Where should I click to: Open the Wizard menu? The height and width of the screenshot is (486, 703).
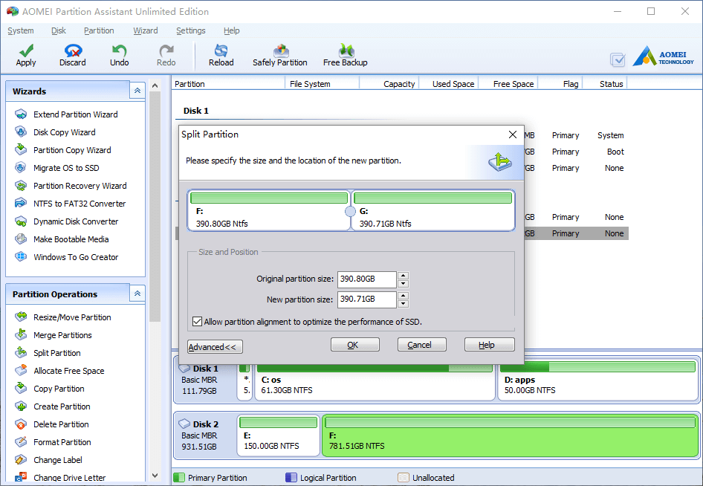[x=146, y=30]
